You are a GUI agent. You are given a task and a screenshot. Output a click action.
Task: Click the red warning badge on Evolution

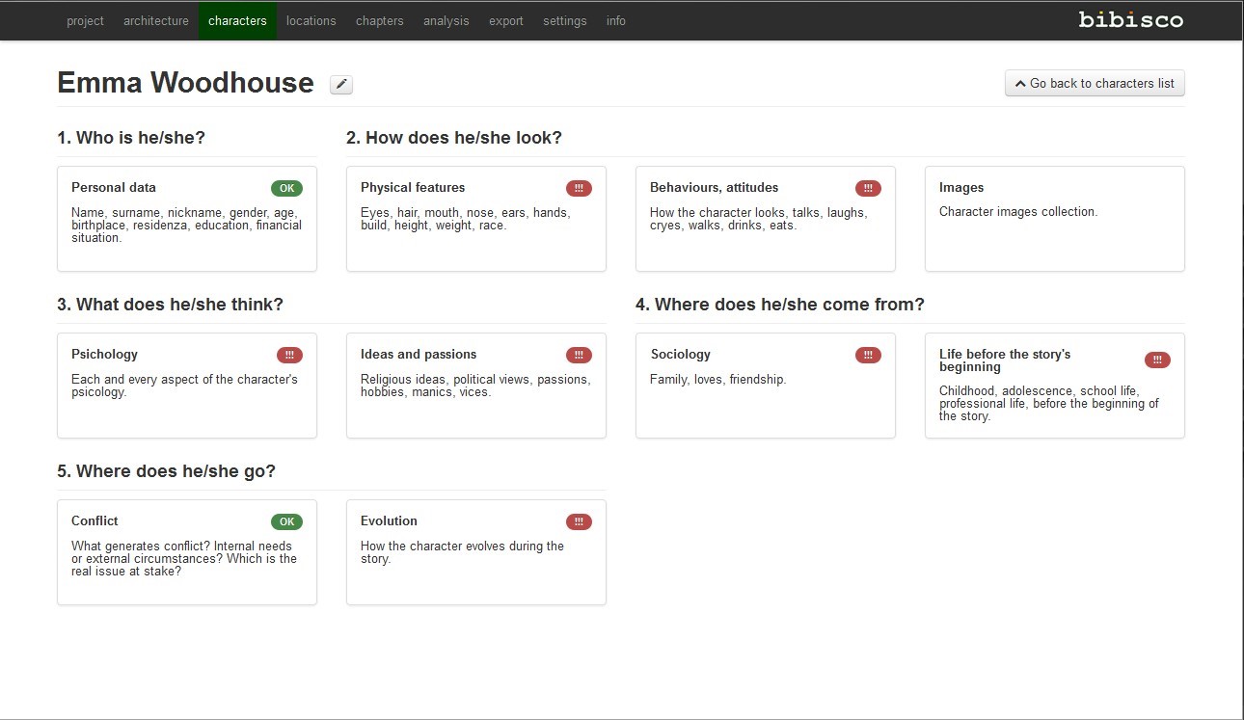579,521
